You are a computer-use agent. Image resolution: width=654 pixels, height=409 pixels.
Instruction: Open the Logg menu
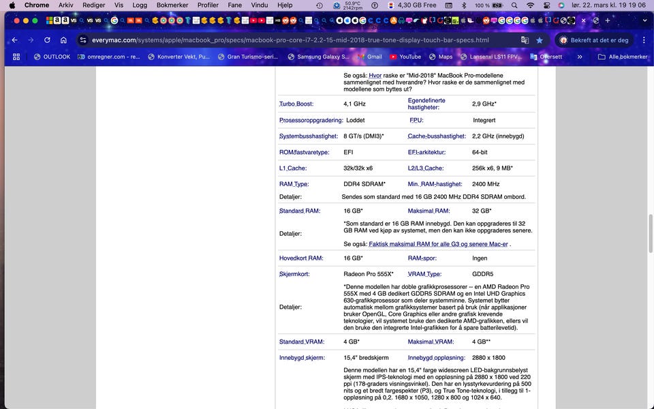point(140,5)
